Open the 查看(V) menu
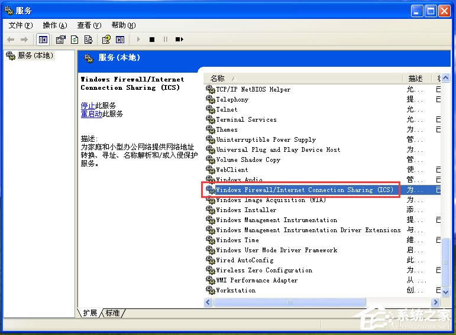Image resolution: width=456 pixels, height=335 pixels. coord(89,25)
